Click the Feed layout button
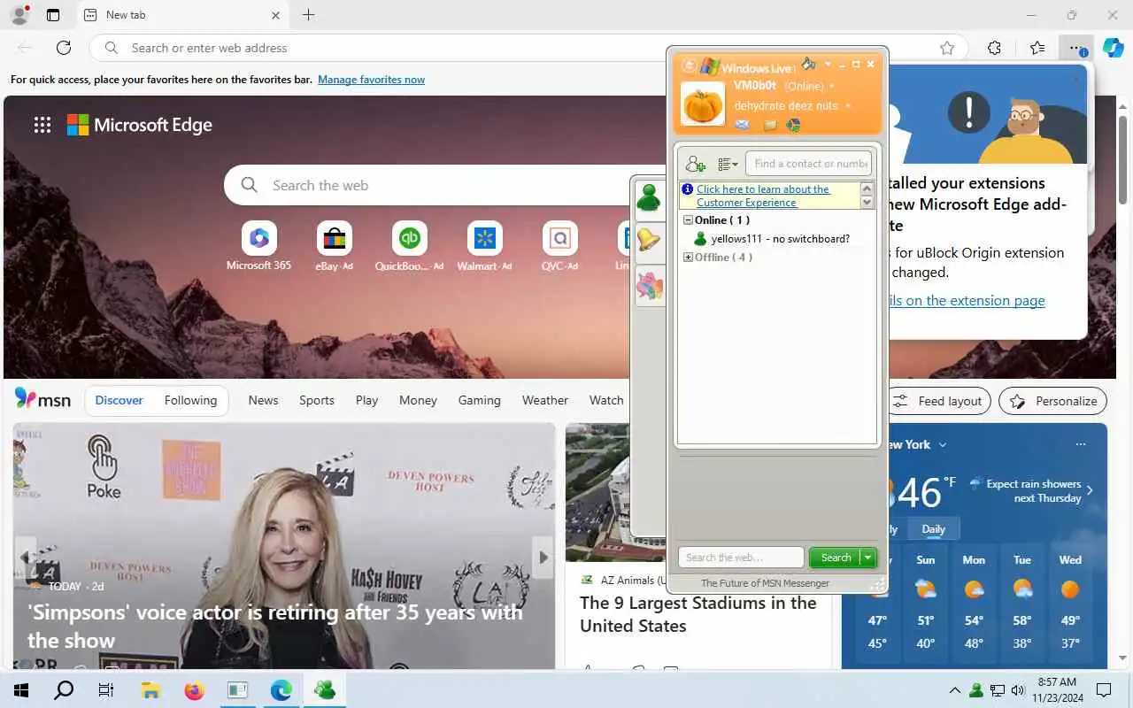Screen dimensions: 1133x708 point(937,401)
